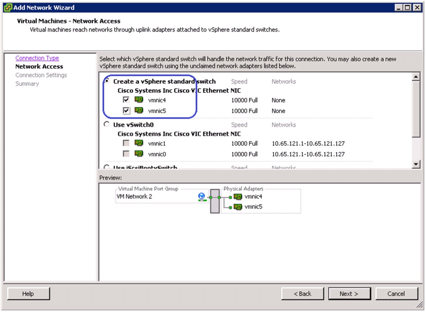Select the Use vSwitch0 radio button
The image size is (426, 324).
pos(107,124)
